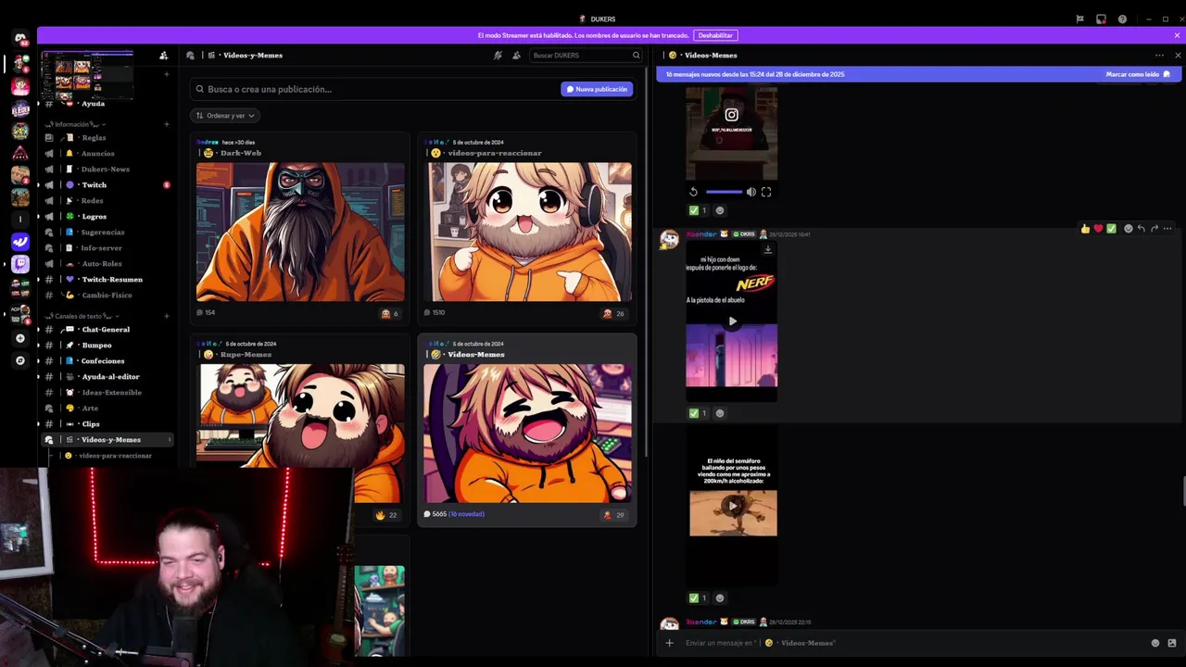Open the Chat-General channel
Image resolution: width=1186 pixels, height=667 pixels.
point(107,330)
